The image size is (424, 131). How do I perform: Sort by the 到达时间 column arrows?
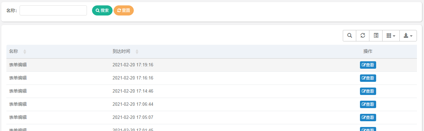(137, 52)
